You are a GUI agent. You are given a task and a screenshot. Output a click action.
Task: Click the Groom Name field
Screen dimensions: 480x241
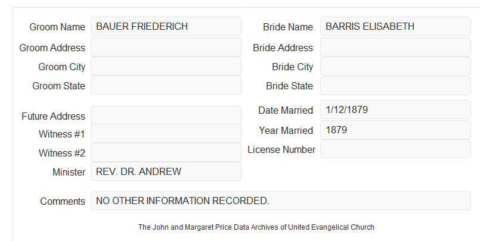166,26
